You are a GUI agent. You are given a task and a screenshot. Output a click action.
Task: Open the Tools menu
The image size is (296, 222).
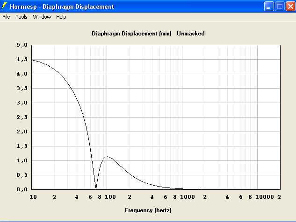[22, 17]
